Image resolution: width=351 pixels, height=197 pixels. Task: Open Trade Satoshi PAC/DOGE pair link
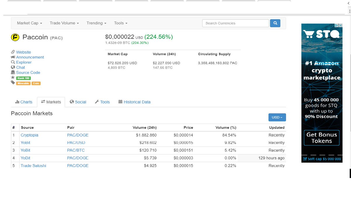point(78,165)
